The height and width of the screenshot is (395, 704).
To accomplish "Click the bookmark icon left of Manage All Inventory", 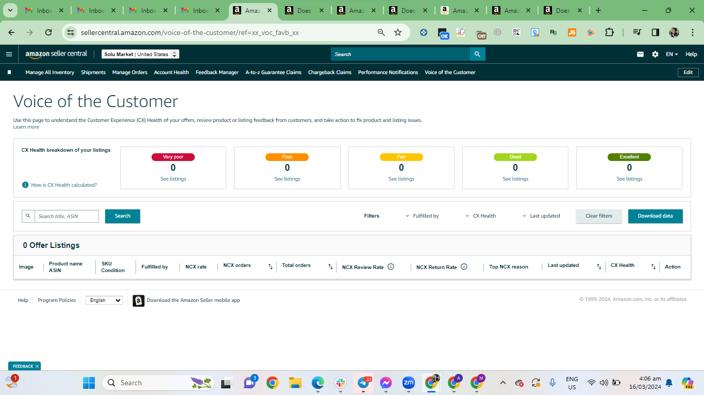I will [x=9, y=73].
